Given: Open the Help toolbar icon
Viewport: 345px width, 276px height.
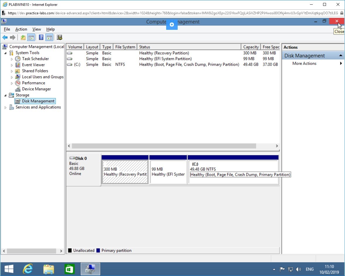Looking at the screenshot, I should pos(41,37).
